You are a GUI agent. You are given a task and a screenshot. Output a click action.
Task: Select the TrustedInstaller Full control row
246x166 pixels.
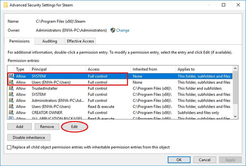[120, 88]
